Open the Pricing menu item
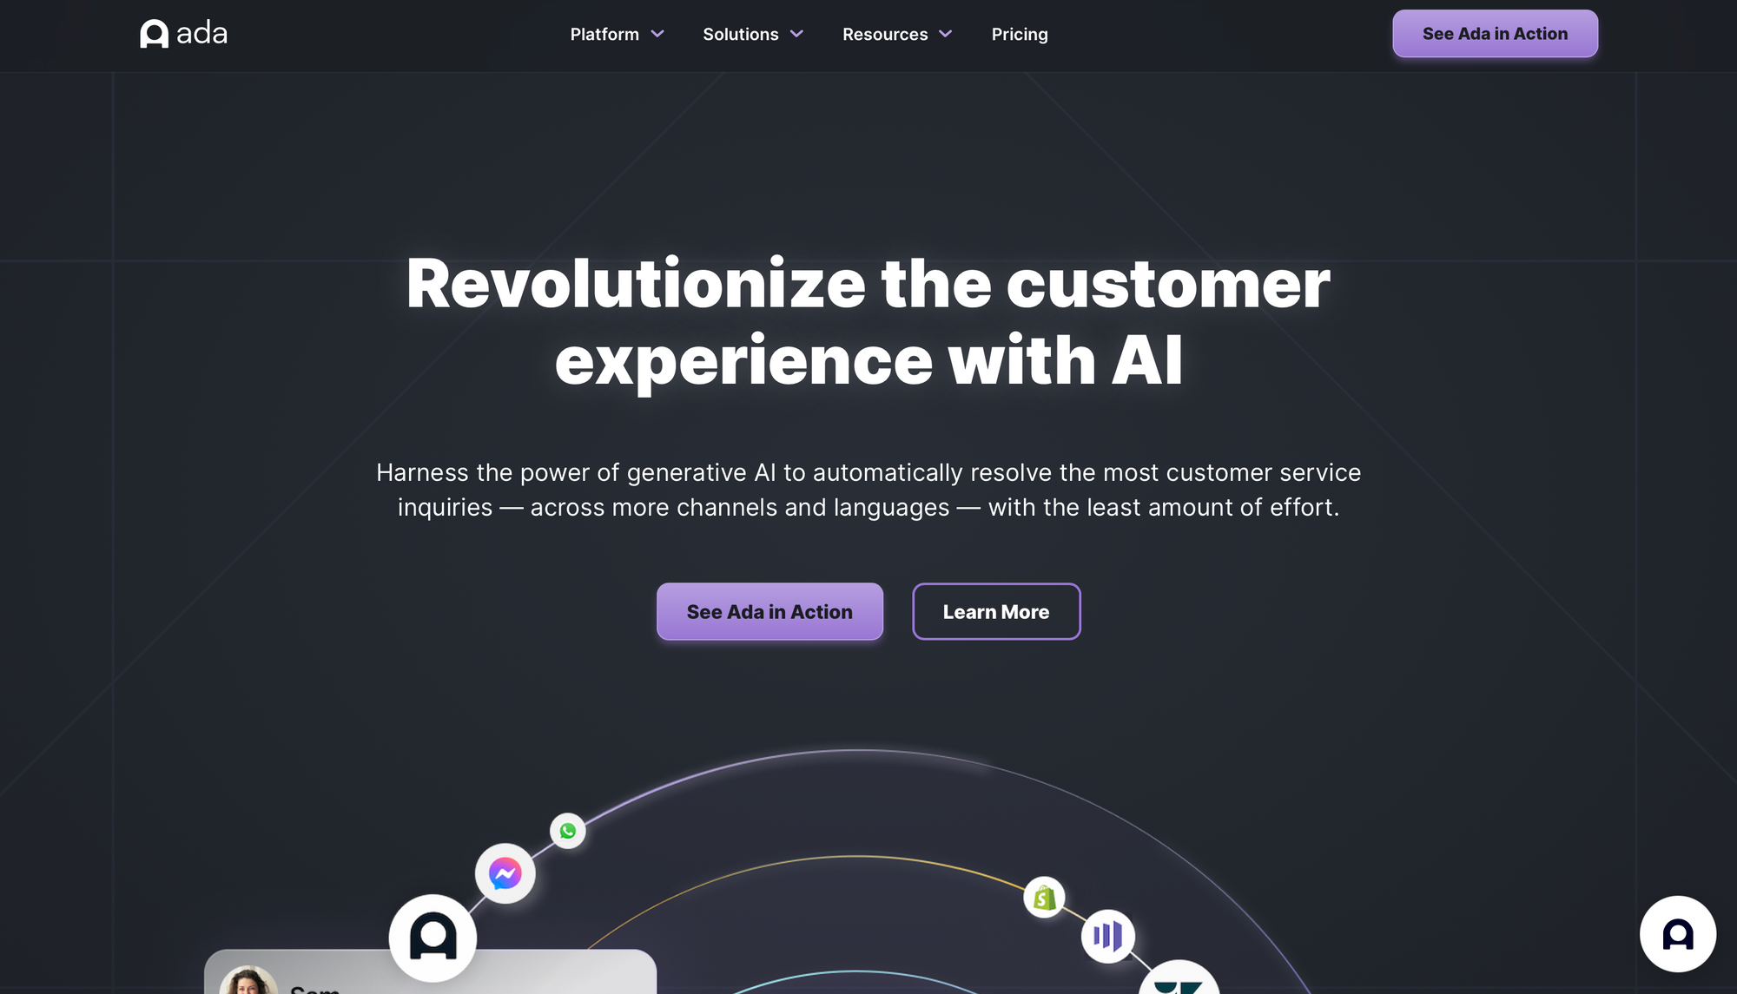This screenshot has width=1737, height=994. [x=1020, y=33]
